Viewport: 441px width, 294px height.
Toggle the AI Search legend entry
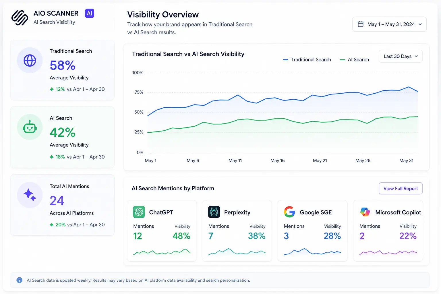pos(354,59)
